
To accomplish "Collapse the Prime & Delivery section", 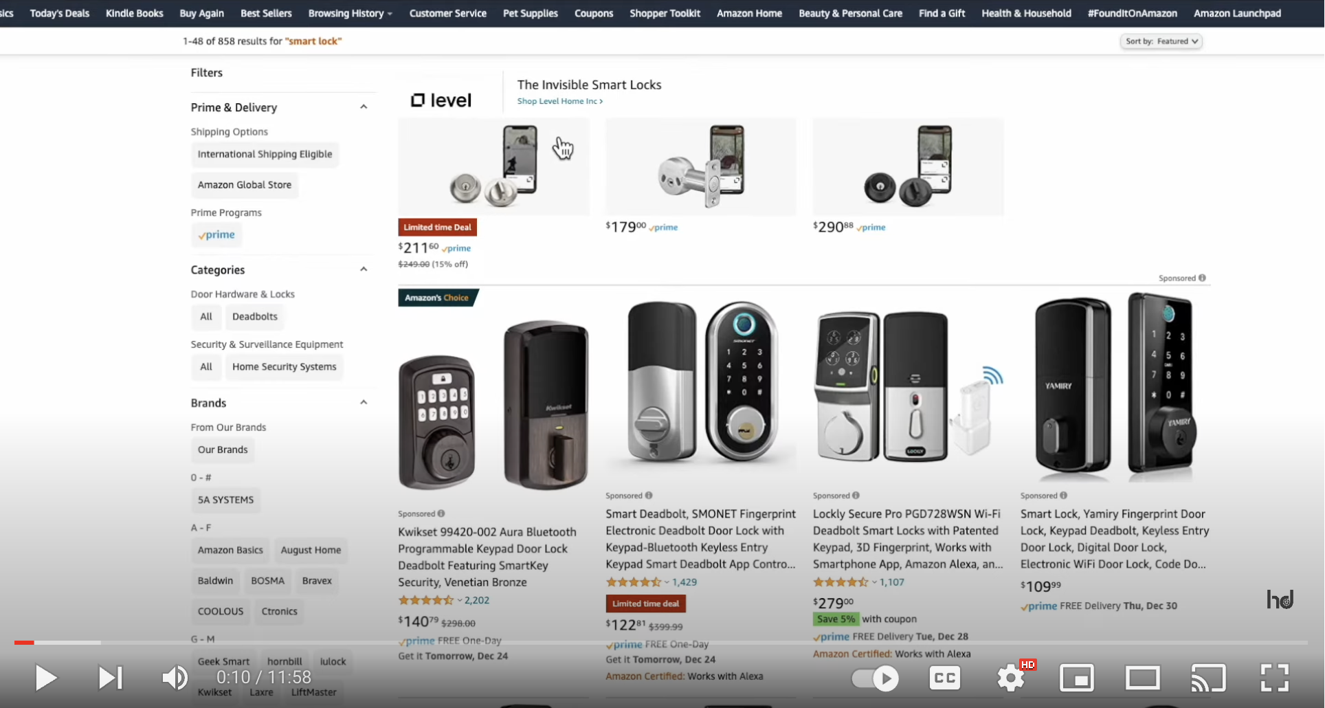I will (364, 107).
